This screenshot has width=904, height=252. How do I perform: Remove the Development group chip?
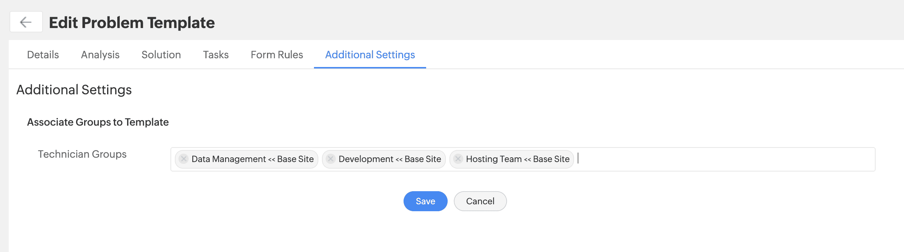pos(331,159)
